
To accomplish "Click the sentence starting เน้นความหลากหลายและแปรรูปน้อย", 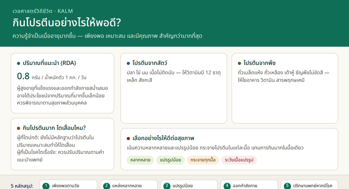I will 215,148.
